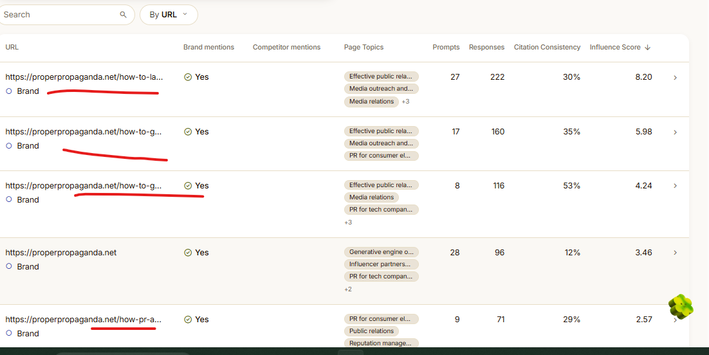Click the Brand circle icon in the 8.20 row
709x355 pixels.
click(8, 91)
